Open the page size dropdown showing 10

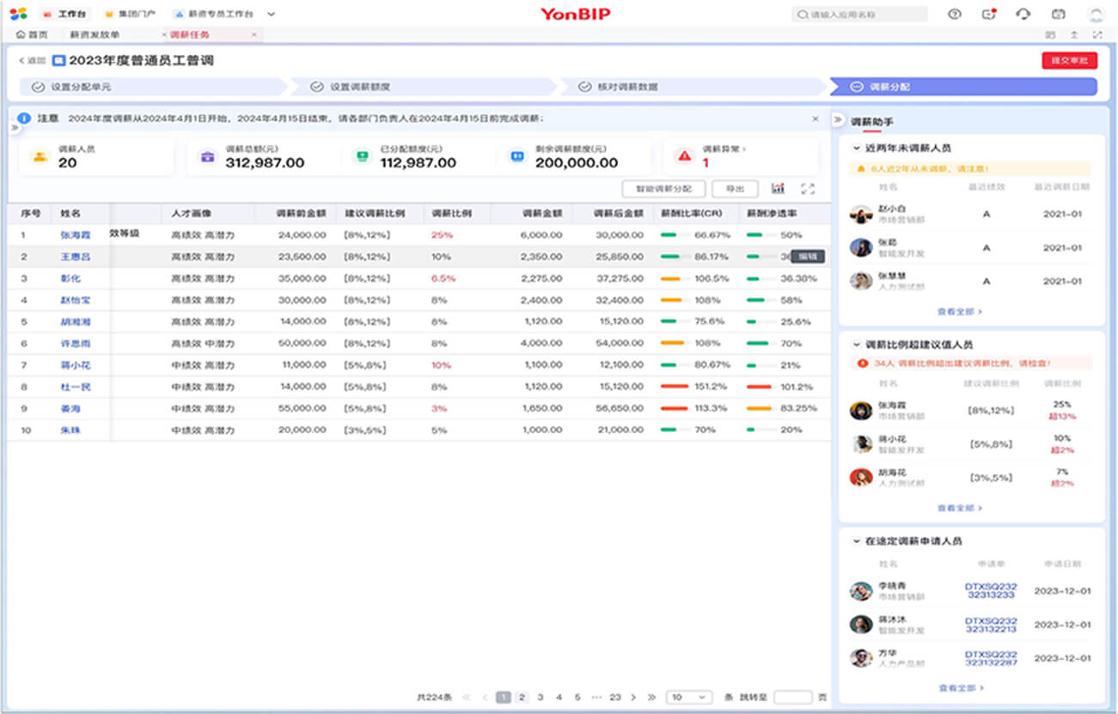(x=689, y=698)
